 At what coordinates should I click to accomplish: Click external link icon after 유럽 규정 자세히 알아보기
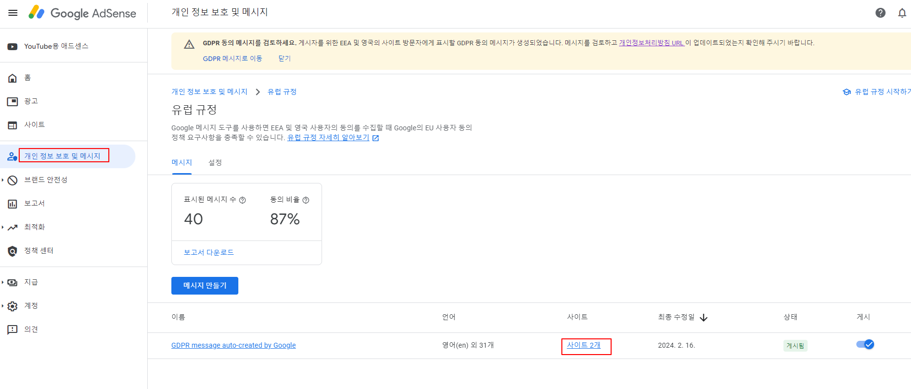376,138
